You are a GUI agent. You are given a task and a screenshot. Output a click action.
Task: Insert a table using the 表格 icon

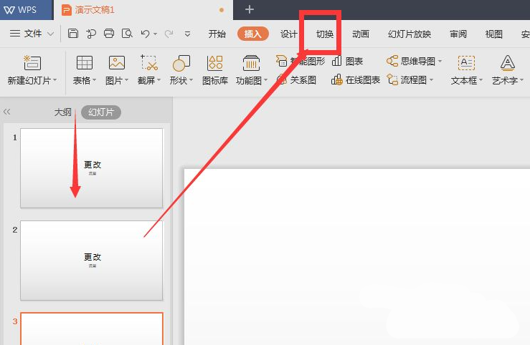[x=84, y=64]
